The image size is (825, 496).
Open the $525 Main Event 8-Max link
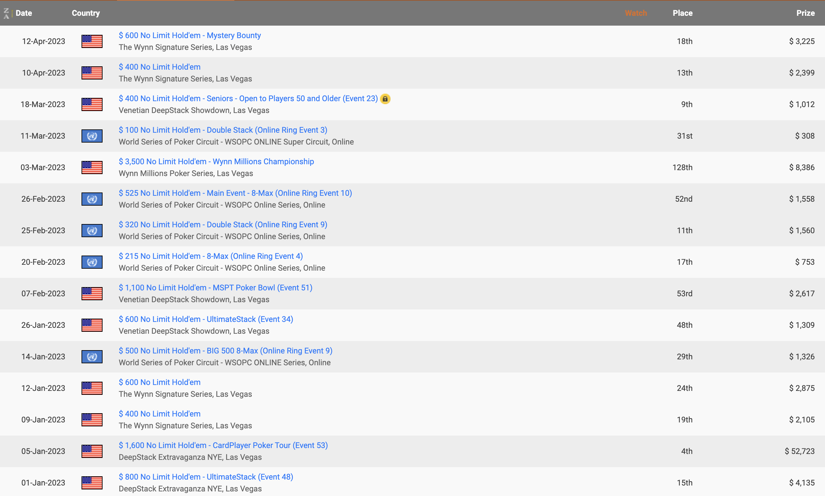(x=235, y=193)
